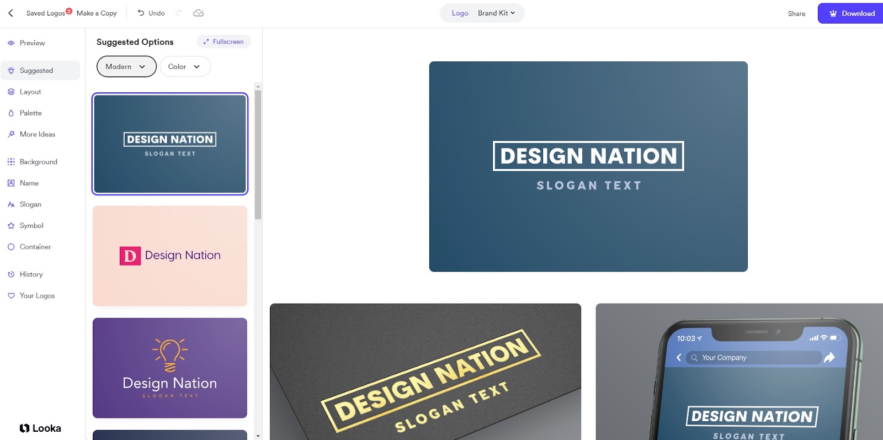Viewport: 883px width, 440px height.
Task: Click the Undo button label
Action: (157, 13)
